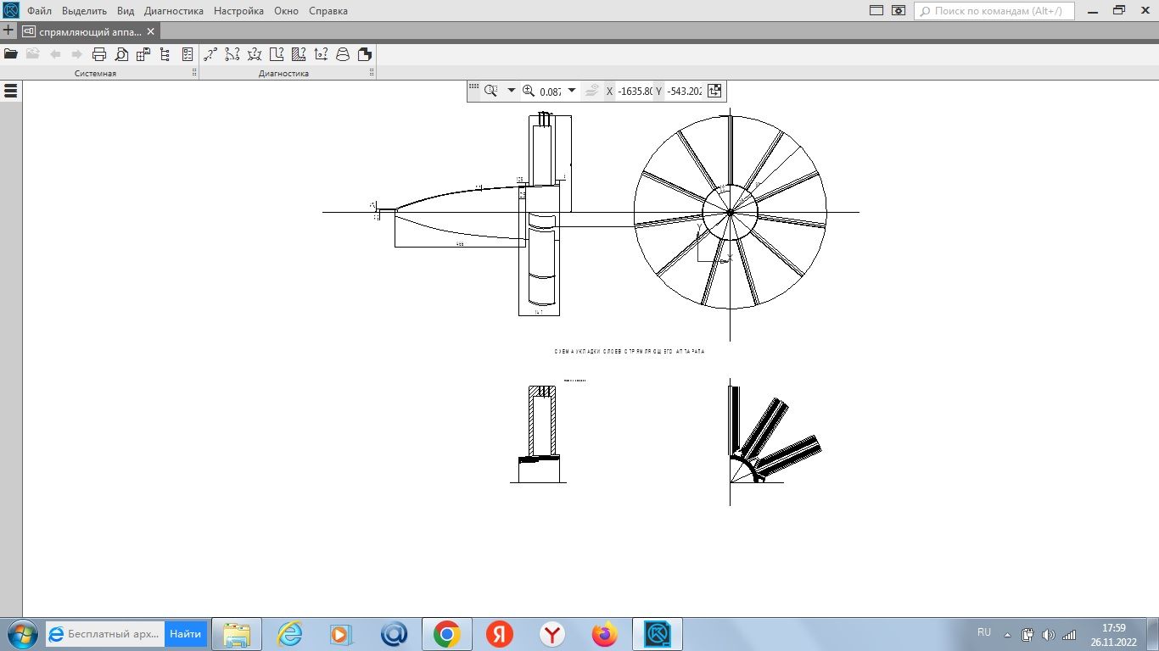Screen dimensions: 1159x651
Task: Click the properties checklist icon
Action: pyautogui.click(x=188, y=54)
